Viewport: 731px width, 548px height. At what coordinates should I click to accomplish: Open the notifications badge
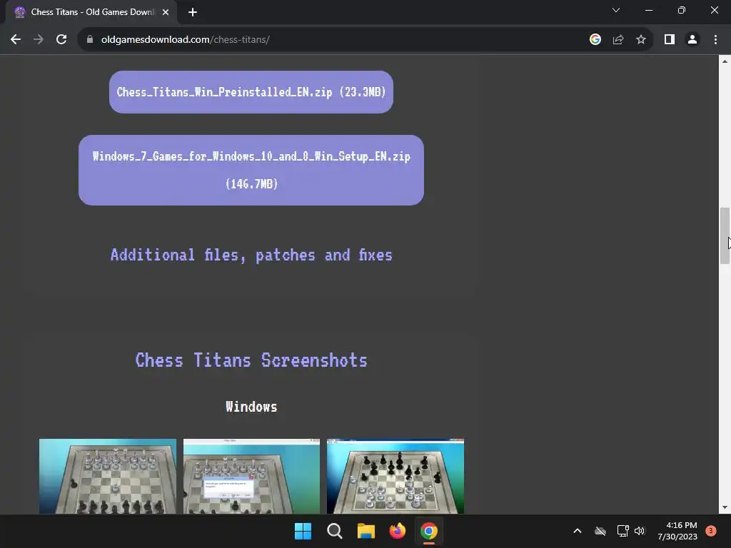tap(711, 531)
